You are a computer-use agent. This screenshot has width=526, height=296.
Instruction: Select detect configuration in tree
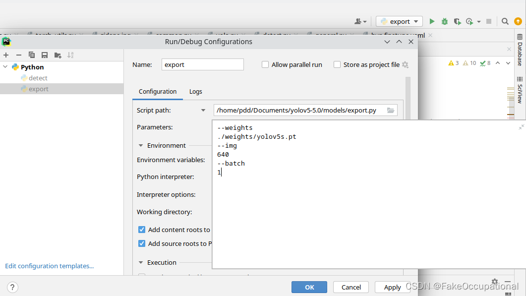[x=38, y=78]
